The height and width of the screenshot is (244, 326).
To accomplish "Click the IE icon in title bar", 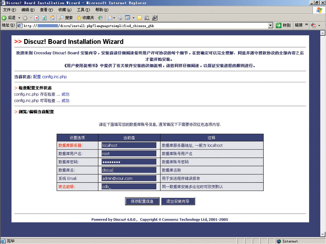I will pos(3,3).
